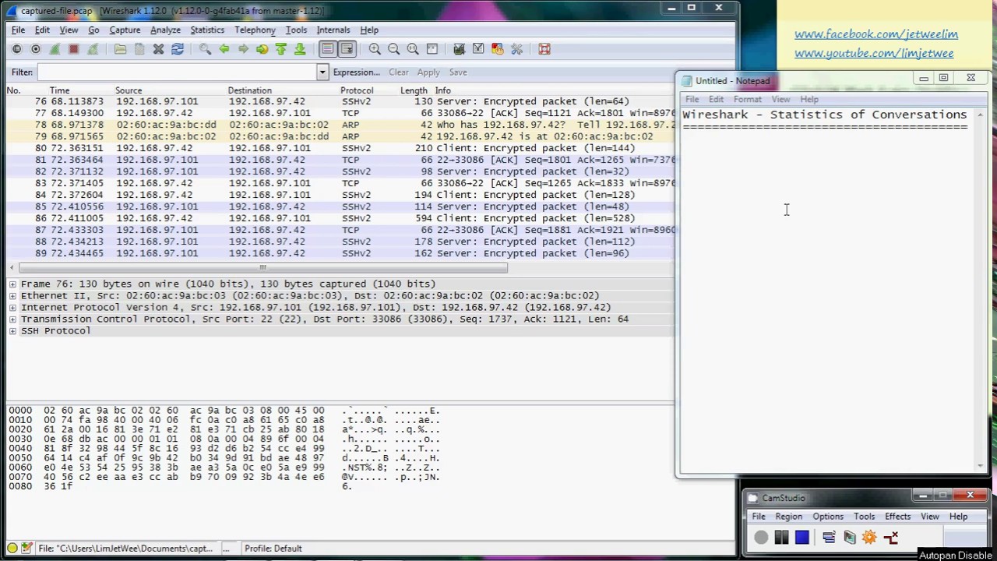Click the Notepad vertical scrollbar

click(x=980, y=290)
